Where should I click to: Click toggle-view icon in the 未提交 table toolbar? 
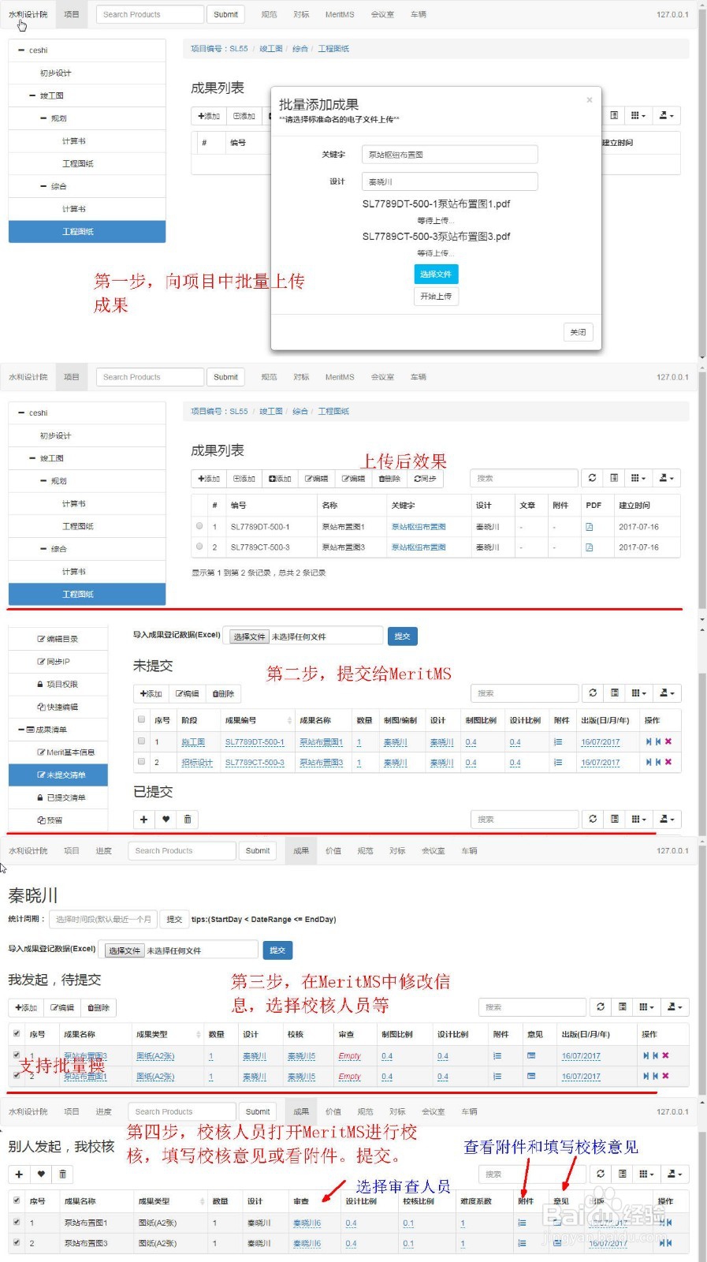[x=615, y=693]
